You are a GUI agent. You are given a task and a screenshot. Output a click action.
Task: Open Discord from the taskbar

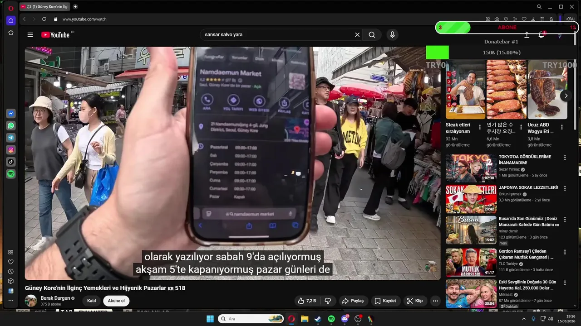pyautogui.click(x=345, y=319)
